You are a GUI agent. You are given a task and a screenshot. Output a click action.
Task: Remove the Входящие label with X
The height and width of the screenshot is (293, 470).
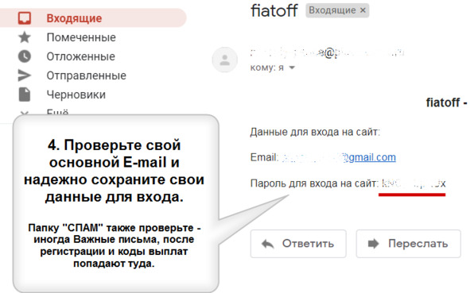coord(363,10)
